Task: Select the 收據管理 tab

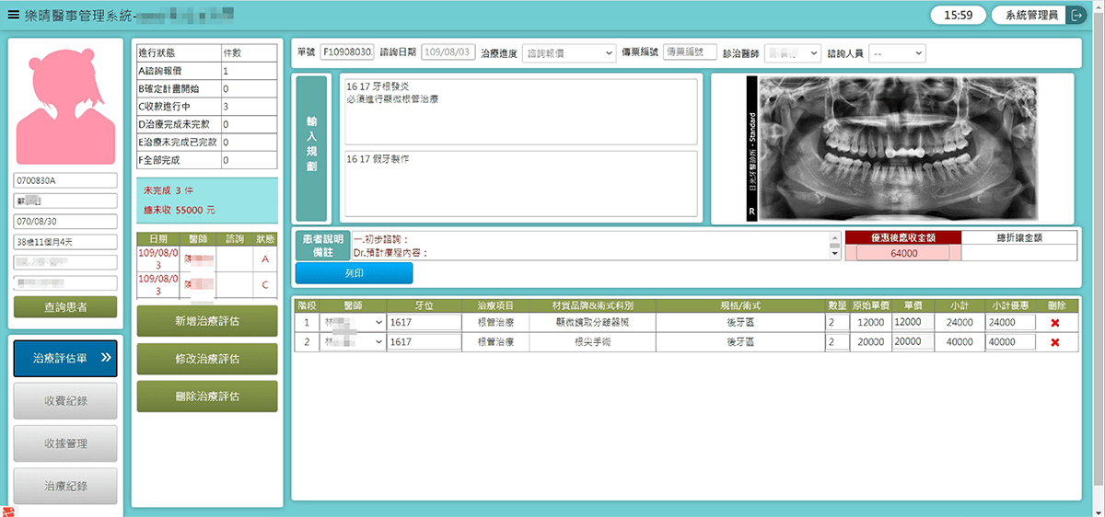Action: (65, 443)
